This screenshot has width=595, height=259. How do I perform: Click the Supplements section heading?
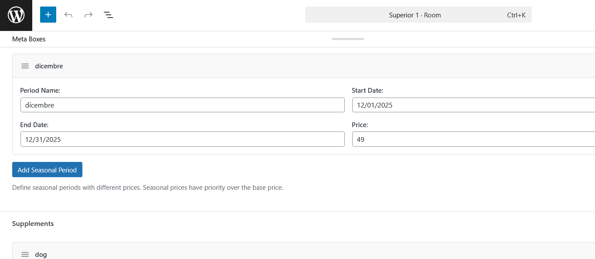point(33,223)
